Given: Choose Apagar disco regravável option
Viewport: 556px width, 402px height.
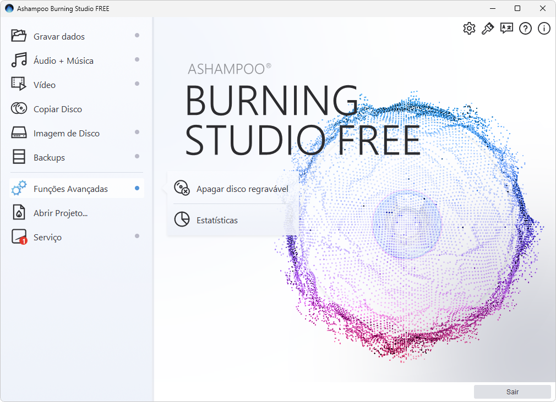Looking at the screenshot, I should coord(242,189).
